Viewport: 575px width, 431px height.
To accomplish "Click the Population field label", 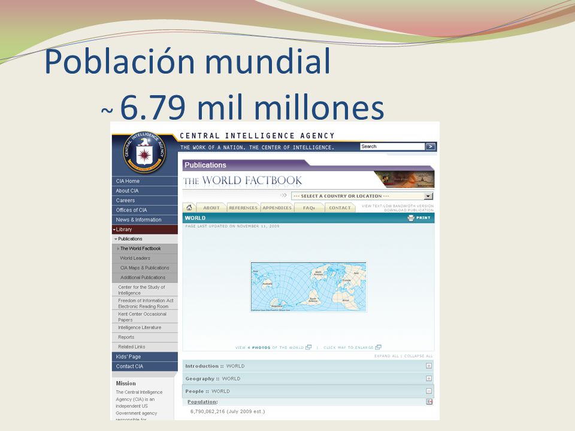I will tap(202, 402).
